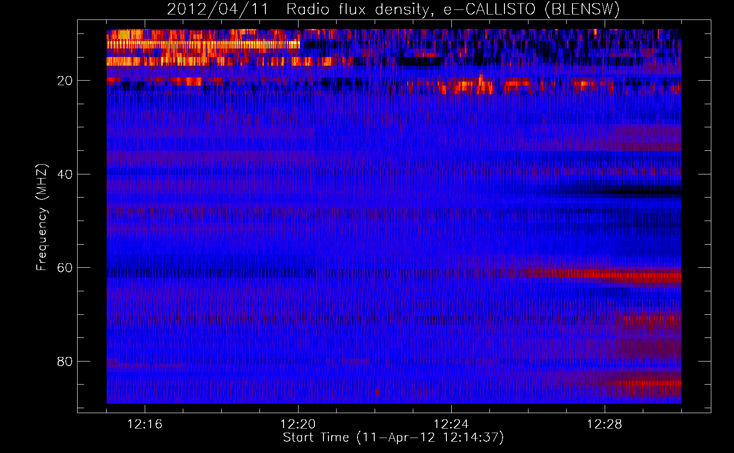The height and width of the screenshot is (453, 734).
Task: Click the 60 MHz frequency tick label
Action: pos(65,268)
